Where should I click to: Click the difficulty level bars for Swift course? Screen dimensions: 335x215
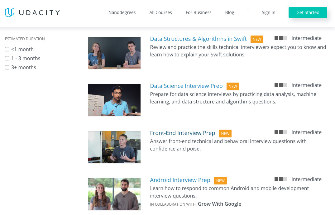point(280,38)
